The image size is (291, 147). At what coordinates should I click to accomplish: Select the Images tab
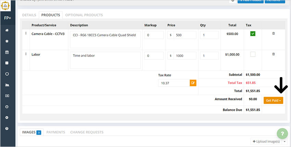point(31,132)
